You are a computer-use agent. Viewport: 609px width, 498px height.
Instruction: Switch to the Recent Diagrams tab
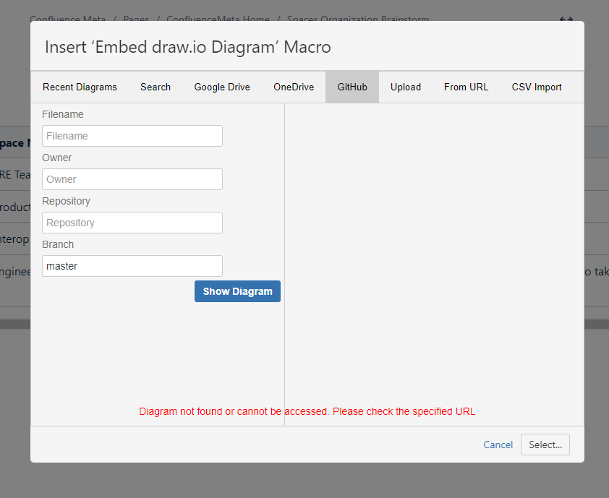click(80, 87)
